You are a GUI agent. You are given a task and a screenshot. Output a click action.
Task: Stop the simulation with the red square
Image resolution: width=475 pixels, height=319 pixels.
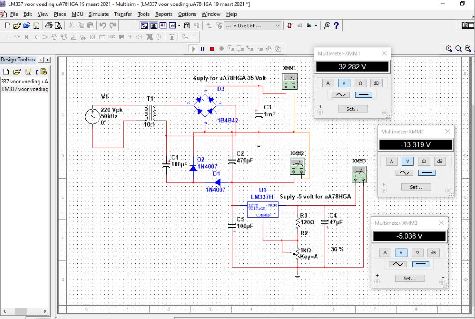212,49
